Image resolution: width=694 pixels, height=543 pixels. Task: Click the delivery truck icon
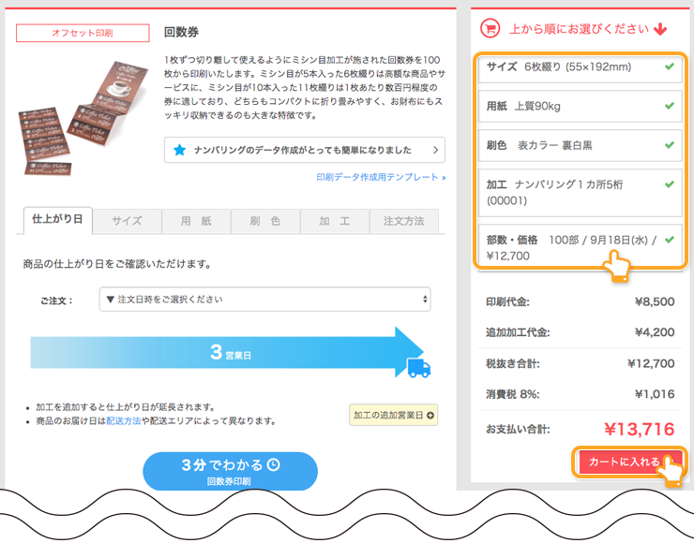tap(418, 368)
